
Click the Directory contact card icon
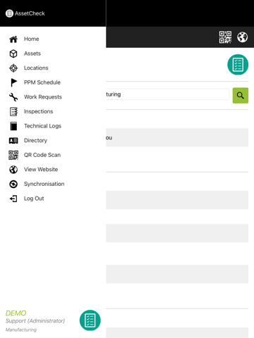(x=13, y=141)
